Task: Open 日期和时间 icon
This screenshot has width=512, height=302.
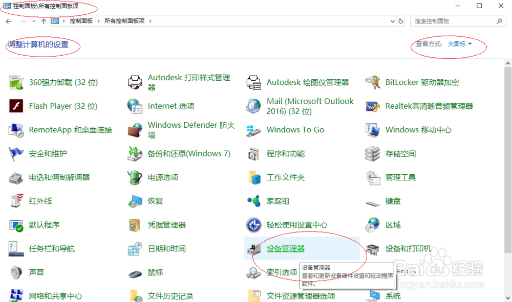Action: click(135, 249)
